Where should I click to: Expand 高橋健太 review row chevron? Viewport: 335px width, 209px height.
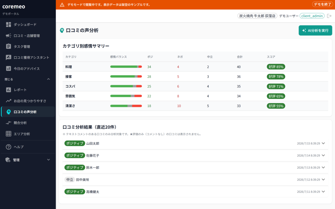coord(324,191)
